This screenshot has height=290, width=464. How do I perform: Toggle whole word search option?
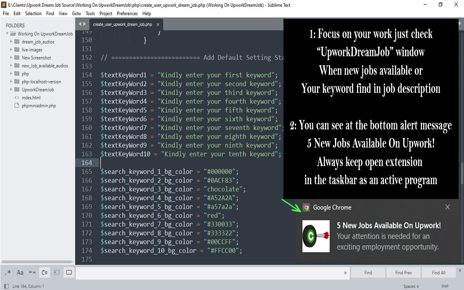coord(32,273)
